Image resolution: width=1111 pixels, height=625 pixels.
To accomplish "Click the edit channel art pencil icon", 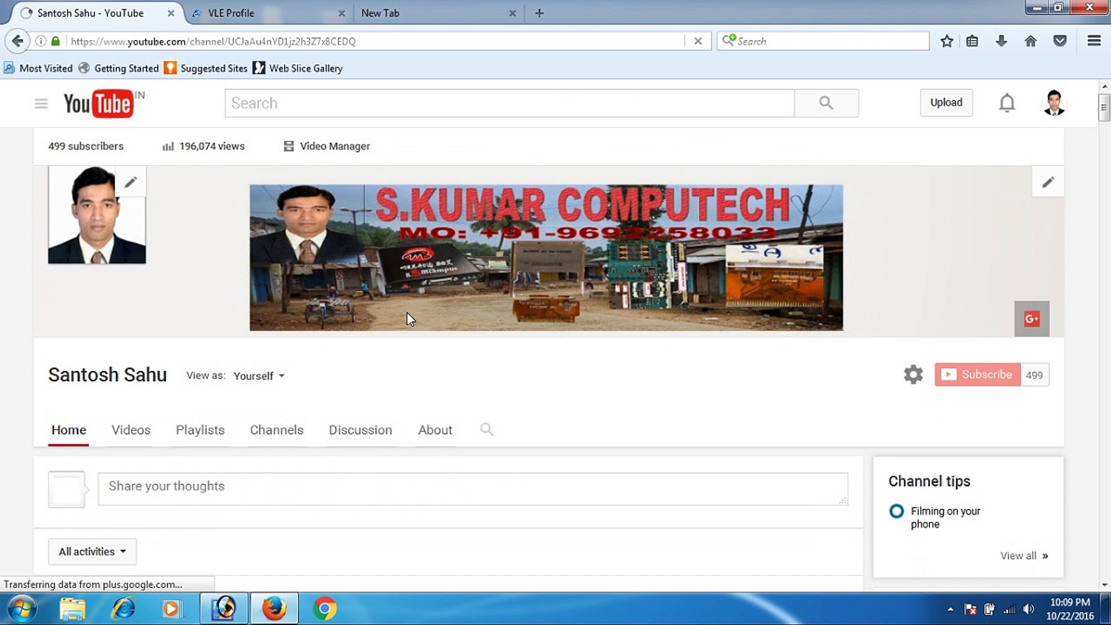I will pyautogui.click(x=1048, y=182).
